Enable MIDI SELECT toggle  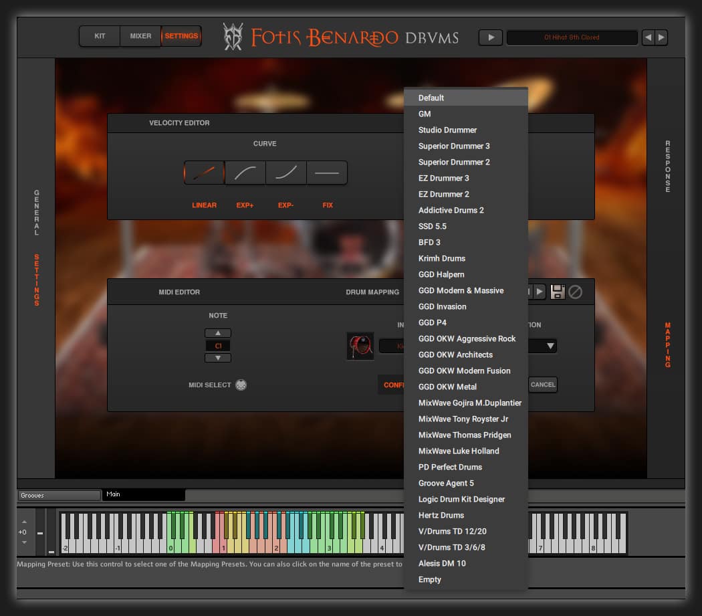(241, 385)
